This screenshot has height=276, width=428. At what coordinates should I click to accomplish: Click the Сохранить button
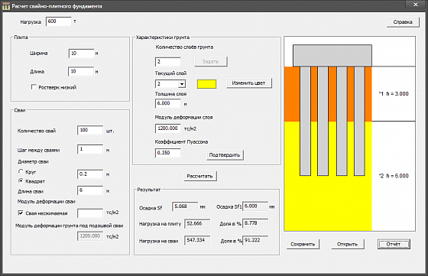pyautogui.click(x=303, y=244)
